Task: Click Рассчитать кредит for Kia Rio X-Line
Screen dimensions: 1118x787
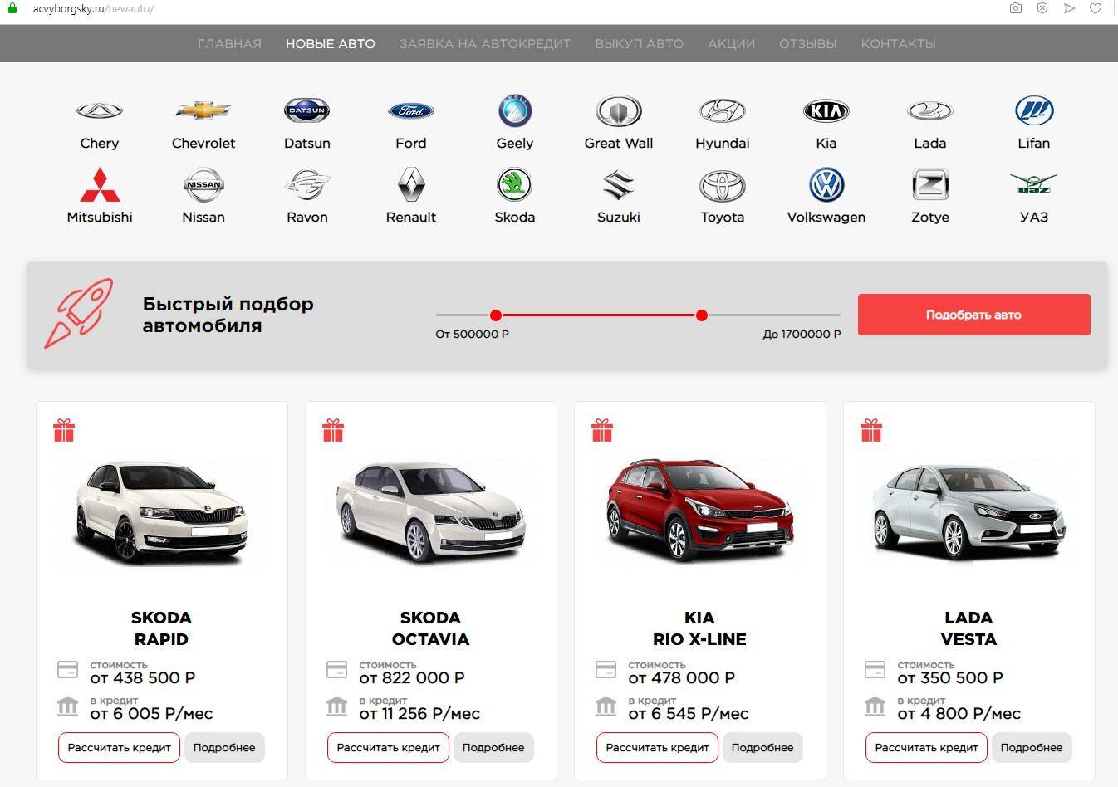Action: point(657,747)
